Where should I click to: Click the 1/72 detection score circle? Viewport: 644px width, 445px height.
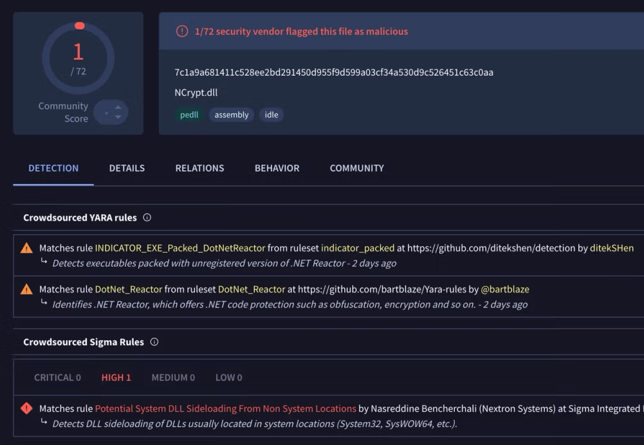pos(78,58)
